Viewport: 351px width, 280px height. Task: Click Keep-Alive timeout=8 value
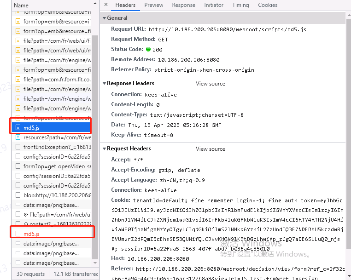click(x=158, y=135)
